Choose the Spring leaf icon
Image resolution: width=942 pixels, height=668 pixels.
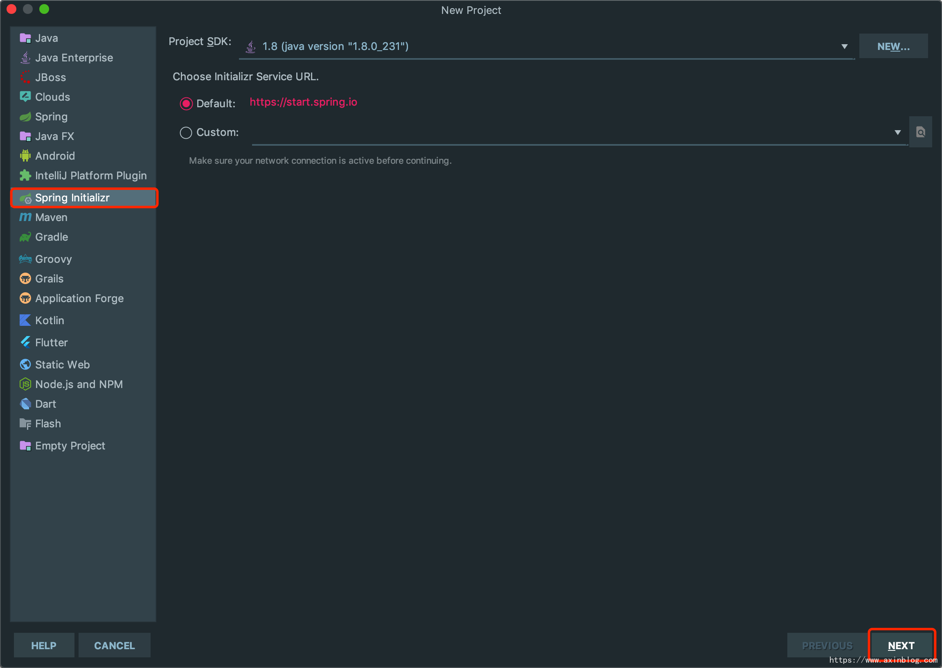[x=25, y=117]
